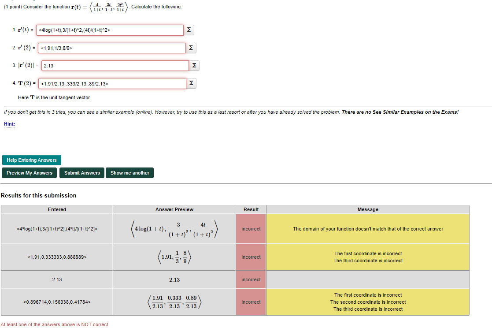Click Preview My Answers button
Viewport: 492px width, 335px height.
(29, 173)
